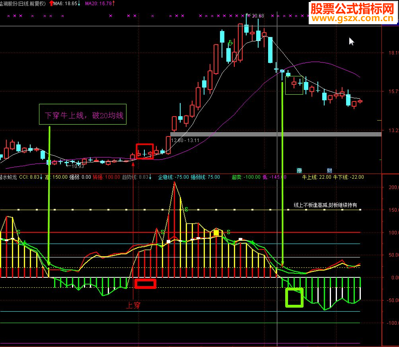Click the 潜水蛟龙 indicator name
The image size is (399, 347).
(x=8, y=177)
